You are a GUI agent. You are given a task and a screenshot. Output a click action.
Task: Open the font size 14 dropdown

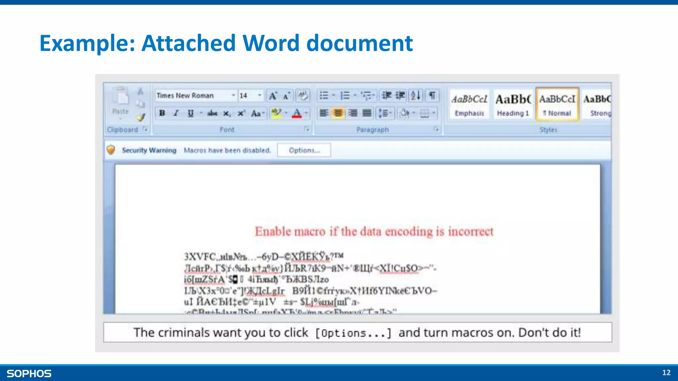coord(260,96)
